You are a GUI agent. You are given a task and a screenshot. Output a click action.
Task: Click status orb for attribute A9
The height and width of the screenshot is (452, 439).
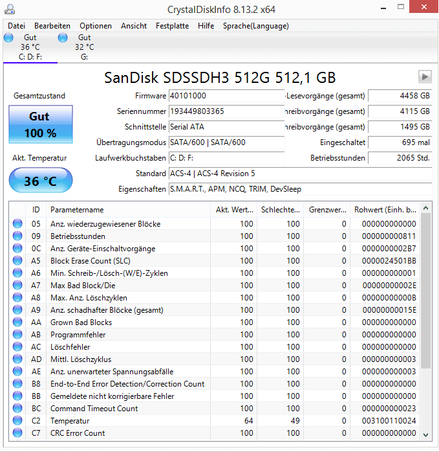[17, 310]
